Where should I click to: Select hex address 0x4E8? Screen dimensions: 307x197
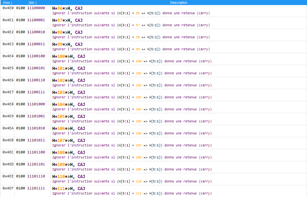coord(8,104)
